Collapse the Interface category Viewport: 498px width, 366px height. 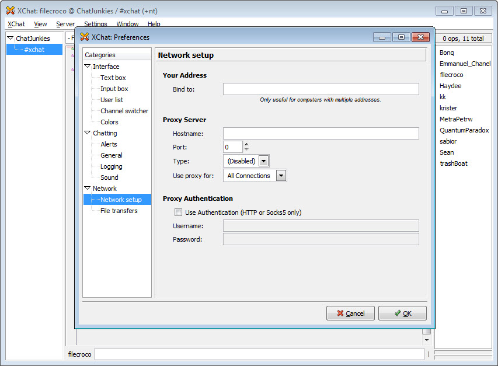(88, 67)
